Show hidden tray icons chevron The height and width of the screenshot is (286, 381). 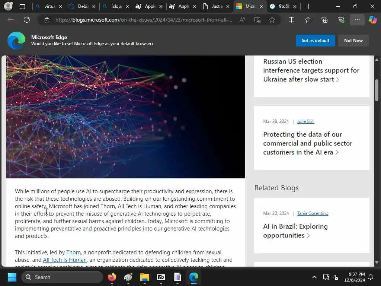pos(314,277)
